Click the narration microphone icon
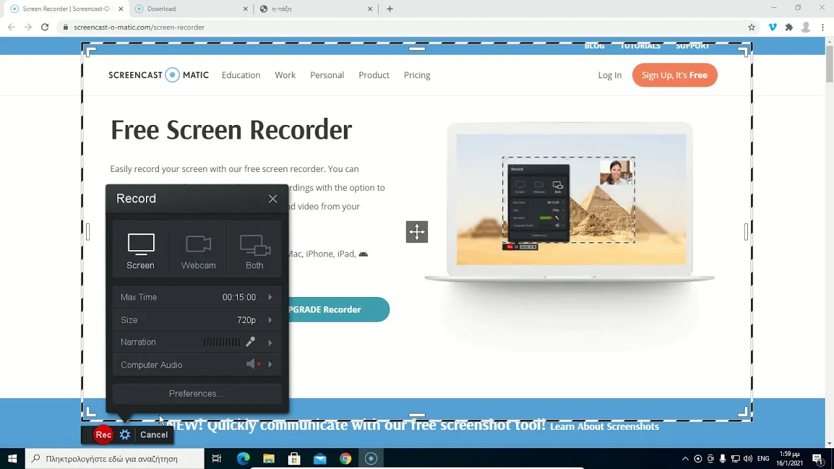The height and width of the screenshot is (469, 834). 250,341
